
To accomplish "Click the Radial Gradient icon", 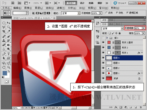I will [38, 13].
